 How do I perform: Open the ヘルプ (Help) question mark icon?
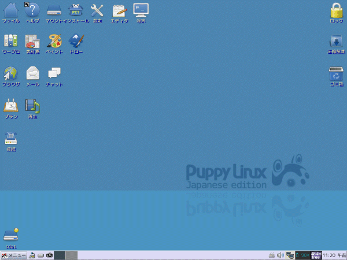pos(33,10)
